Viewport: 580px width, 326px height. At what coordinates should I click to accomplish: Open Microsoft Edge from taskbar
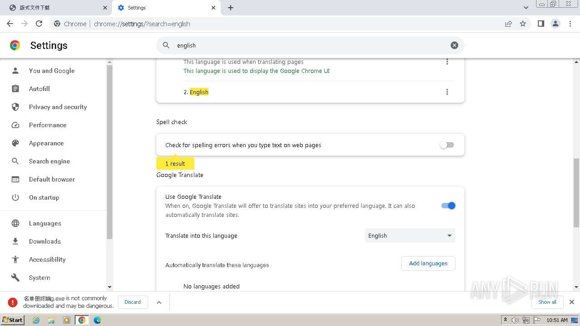(x=97, y=320)
